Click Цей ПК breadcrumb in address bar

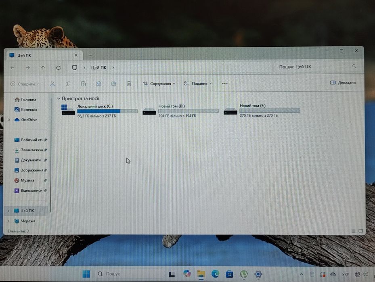[x=99, y=68]
